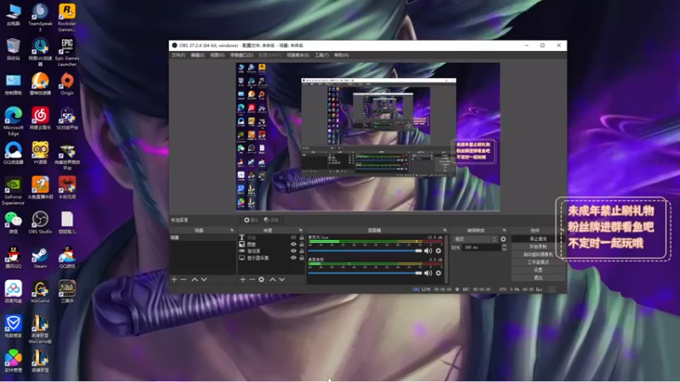The image size is (680, 382).
Task: Open WeGame desktop icon
Action: tap(40, 291)
